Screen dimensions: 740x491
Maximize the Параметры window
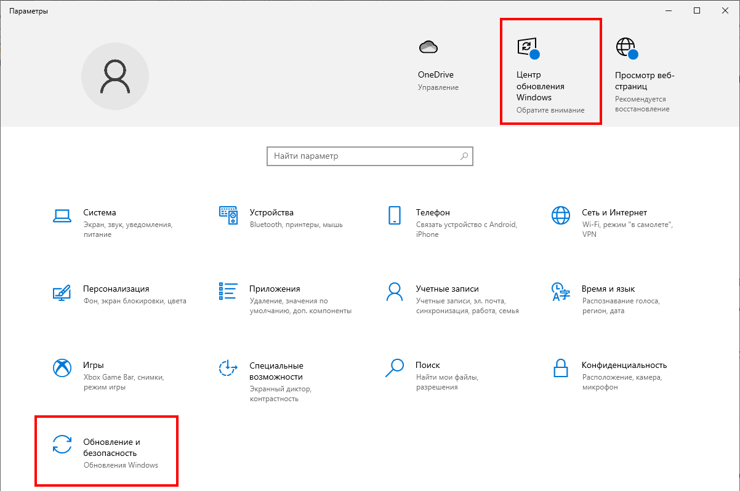[697, 10]
